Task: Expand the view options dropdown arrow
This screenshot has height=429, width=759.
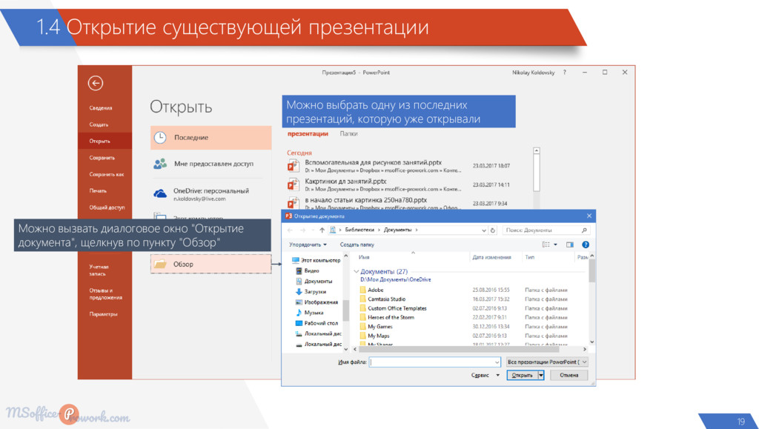Action: 555,245
